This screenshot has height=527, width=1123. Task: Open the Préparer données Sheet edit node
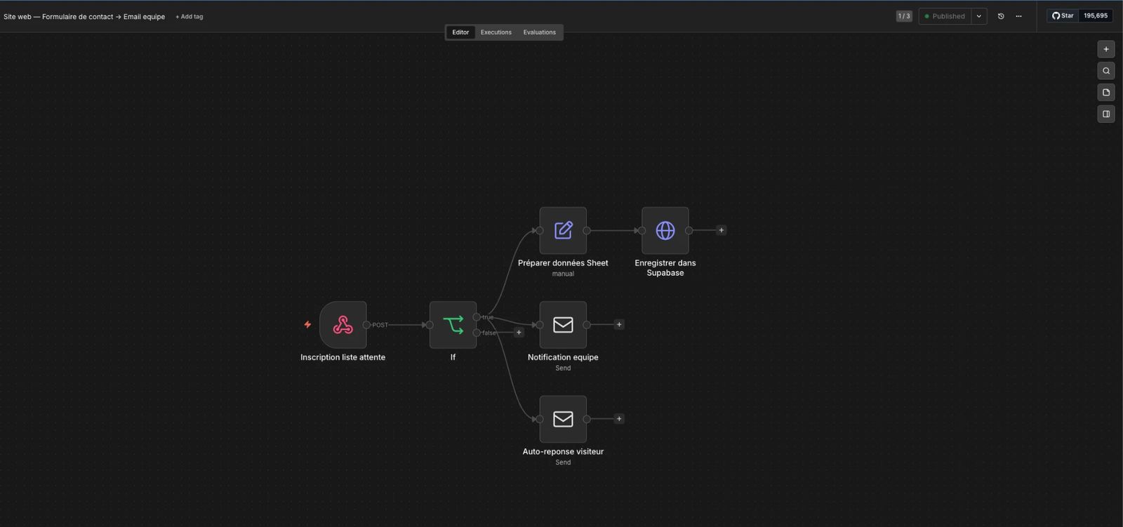pyautogui.click(x=563, y=230)
